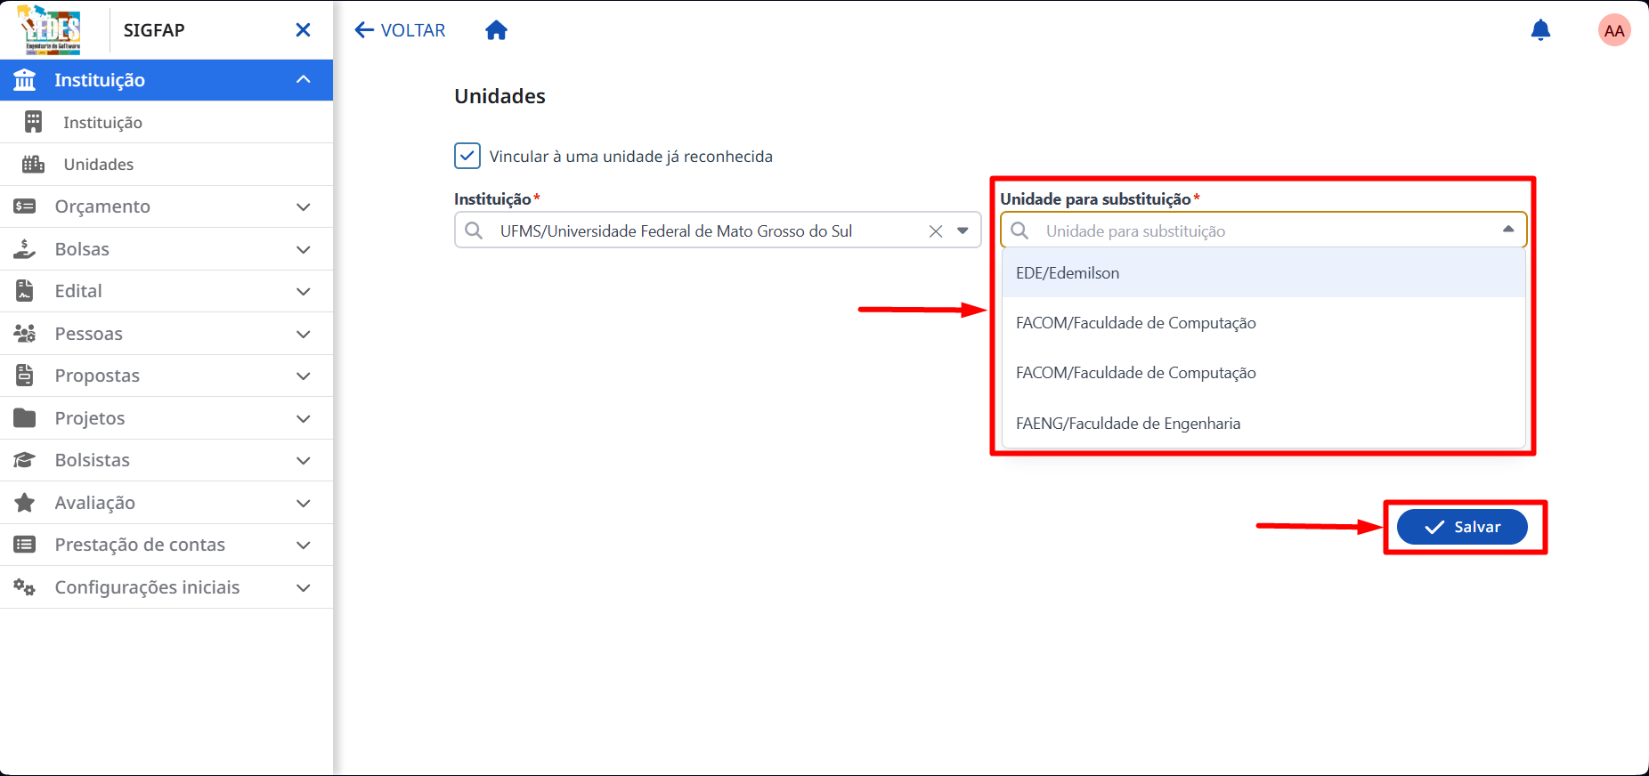
Task: Expand the Orçamento menu chevron
Action: coord(304,207)
